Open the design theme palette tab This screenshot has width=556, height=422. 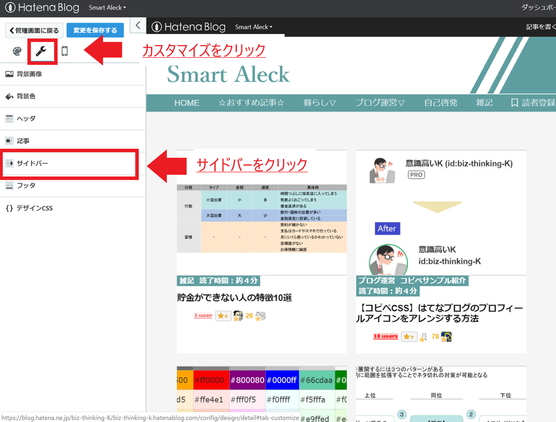click(x=17, y=51)
